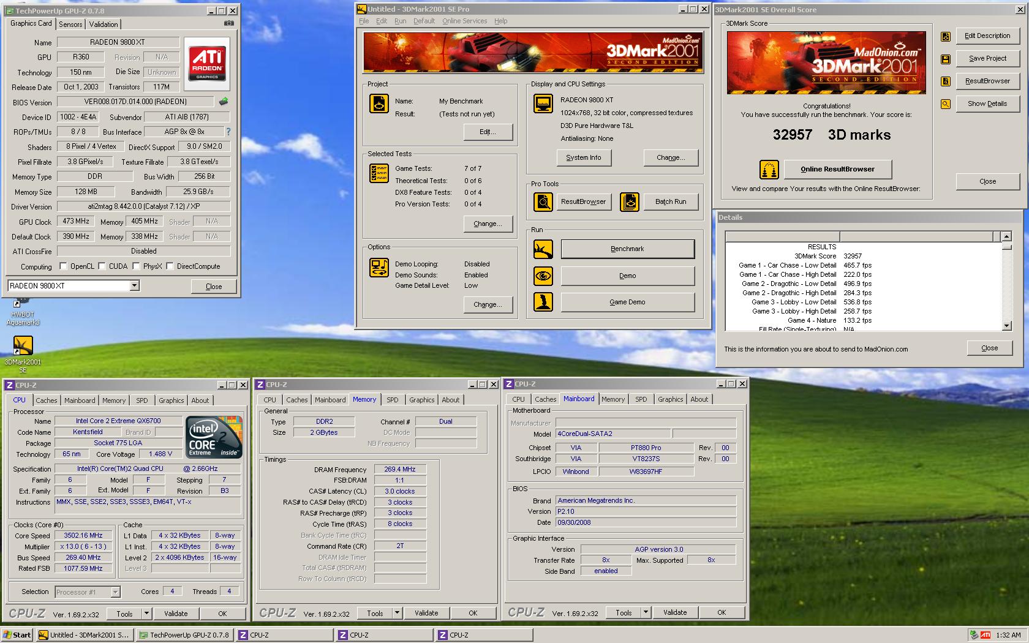Click the Details list scroll up arrow
The height and width of the screenshot is (643, 1029).
1006,236
